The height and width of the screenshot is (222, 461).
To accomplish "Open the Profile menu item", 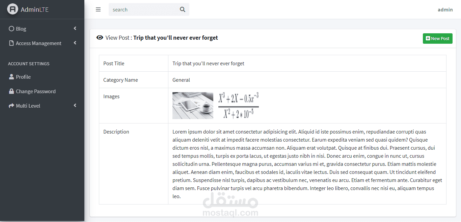I will click(x=42, y=77).
